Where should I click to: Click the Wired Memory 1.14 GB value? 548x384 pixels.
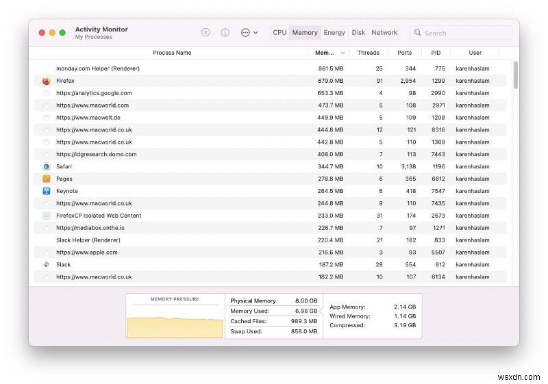[x=405, y=316]
